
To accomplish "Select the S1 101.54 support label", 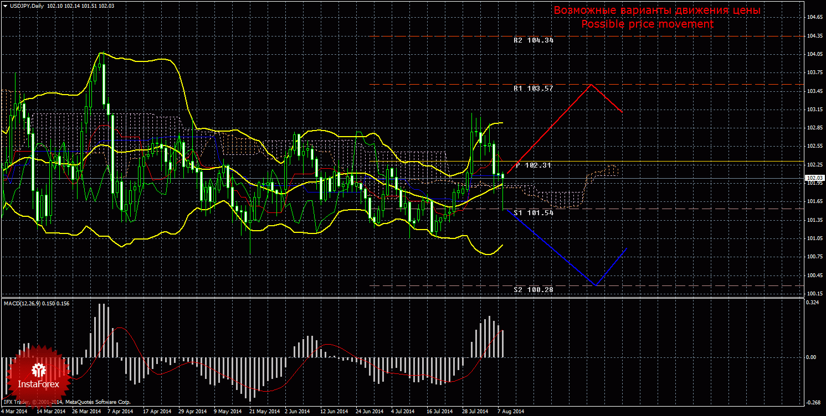I will point(533,212).
